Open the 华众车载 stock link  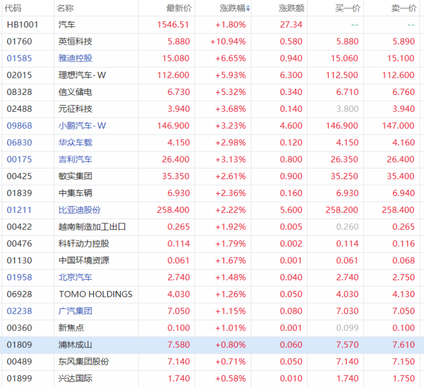[75, 142]
